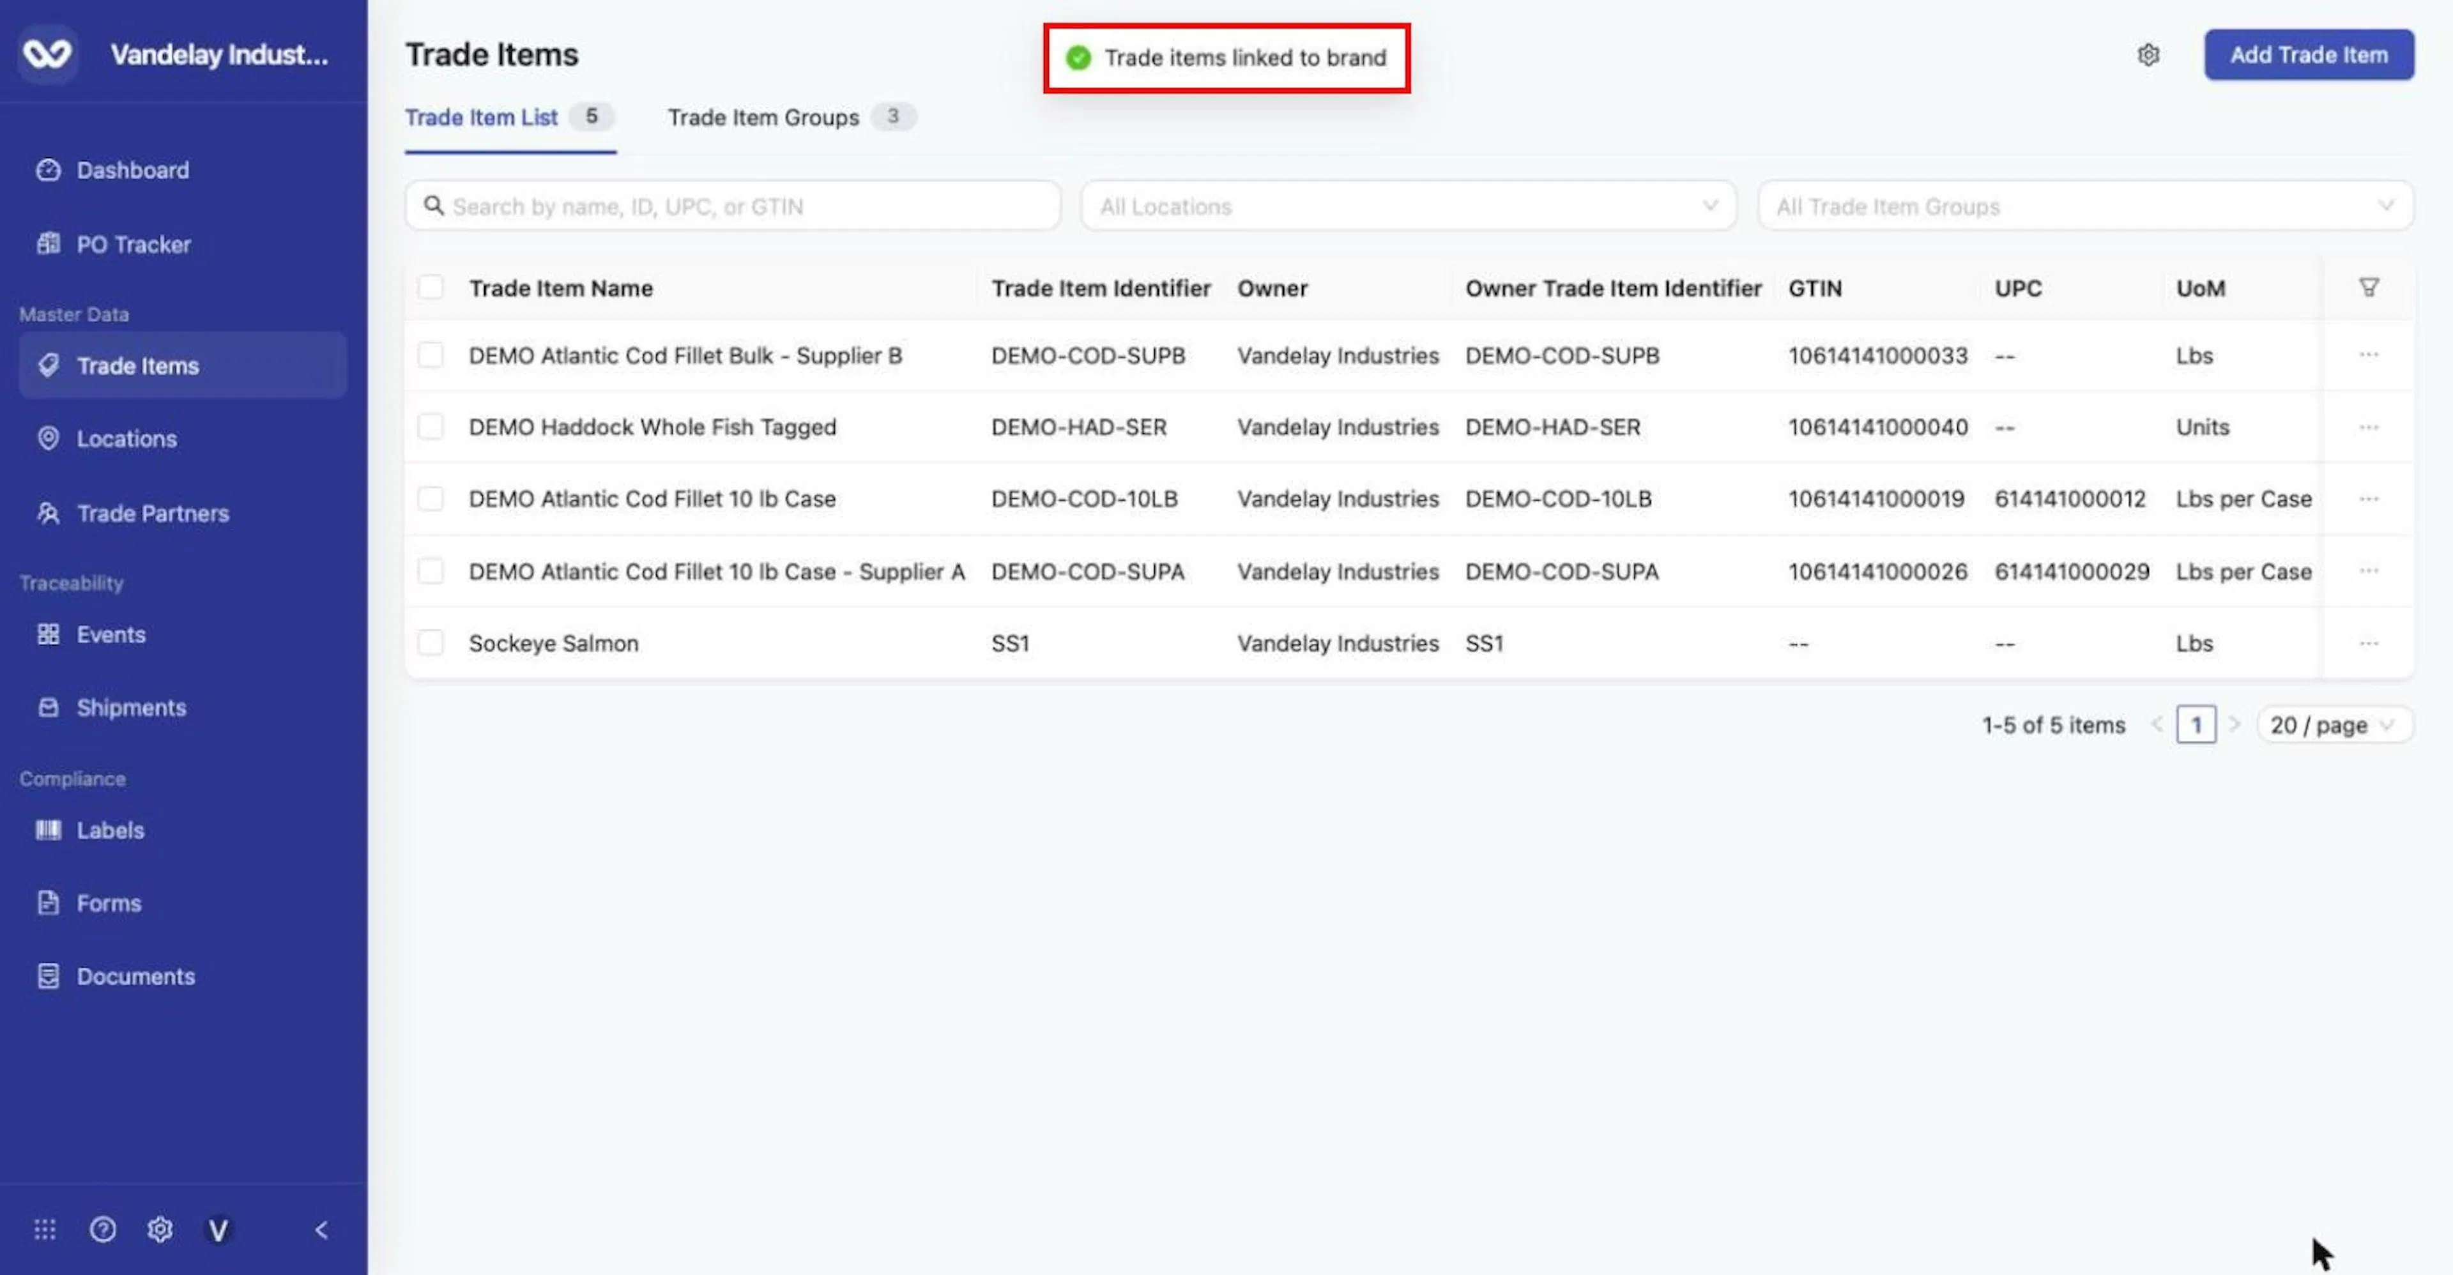
Task: Open table settings gear near Add Trade Item
Action: coord(2148,55)
